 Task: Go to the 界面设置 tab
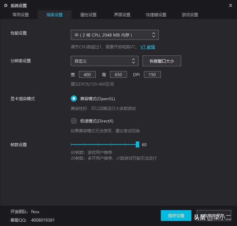tap(122, 15)
